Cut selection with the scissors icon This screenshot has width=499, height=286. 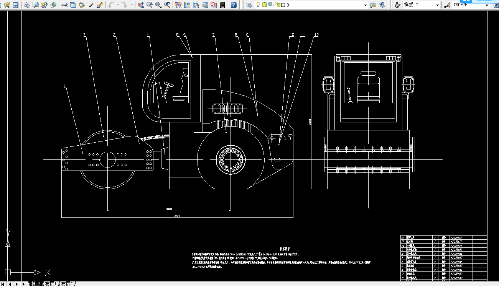64,5
